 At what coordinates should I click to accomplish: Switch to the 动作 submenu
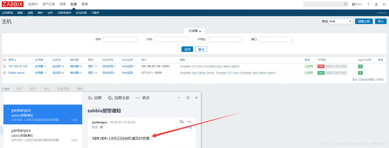(50, 13)
